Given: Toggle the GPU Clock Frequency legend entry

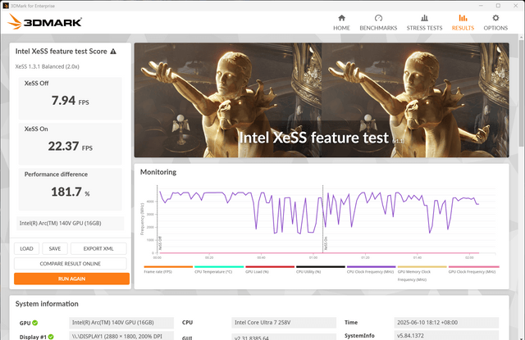Looking at the screenshot, I should 474,270.
